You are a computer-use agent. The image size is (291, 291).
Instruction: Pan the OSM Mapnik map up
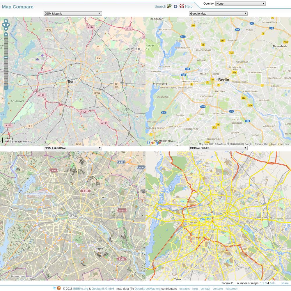point(6,20)
